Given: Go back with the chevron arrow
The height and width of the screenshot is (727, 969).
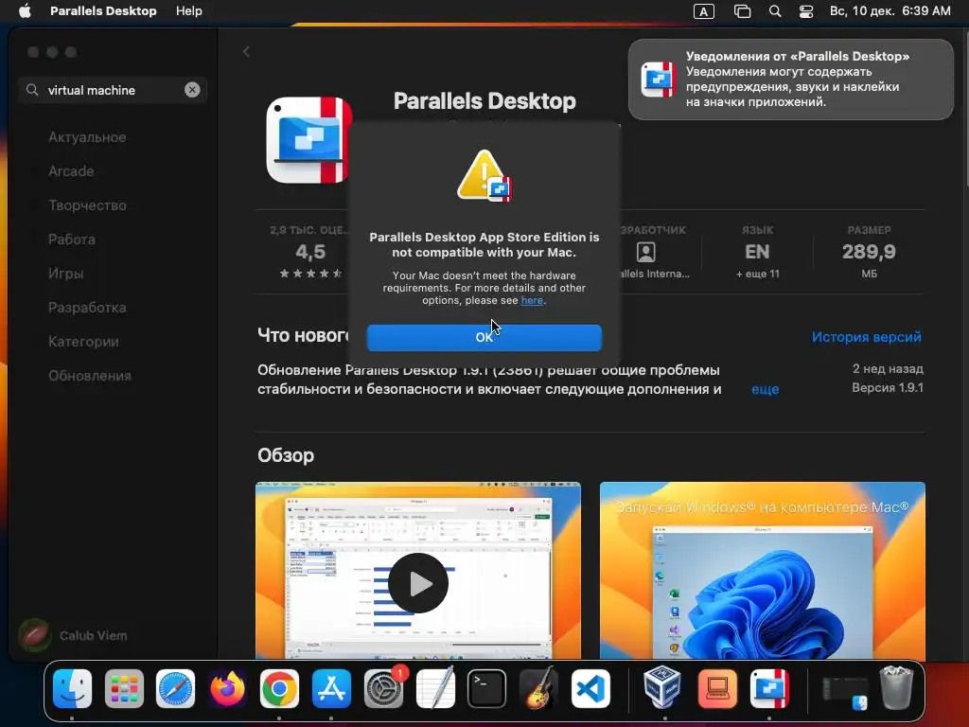Looking at the screenshot, I should 247,52.
